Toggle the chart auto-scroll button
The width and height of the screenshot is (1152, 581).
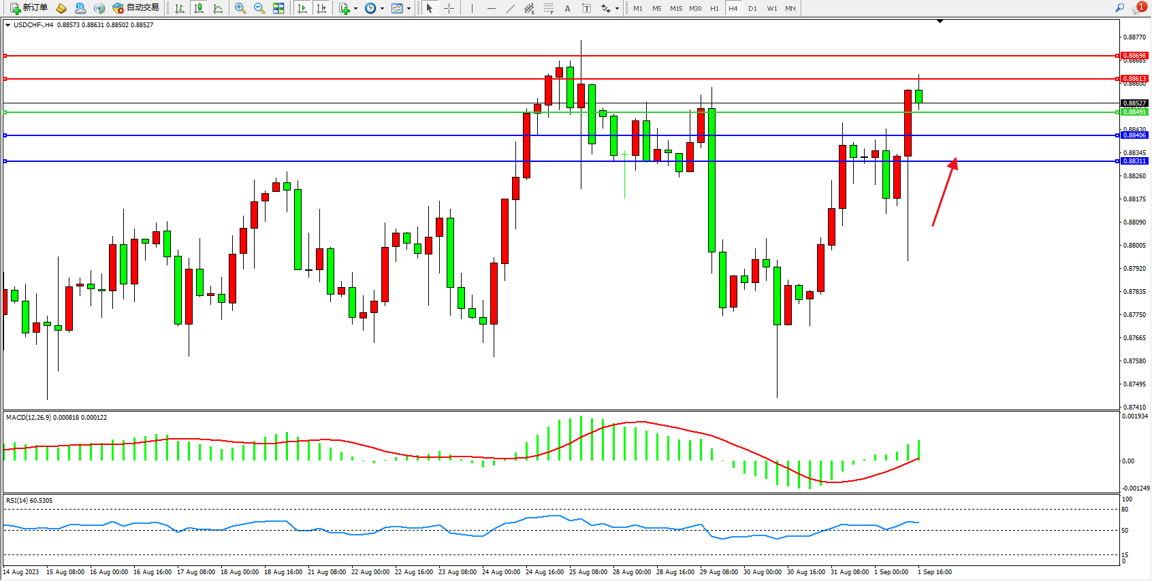302,8
